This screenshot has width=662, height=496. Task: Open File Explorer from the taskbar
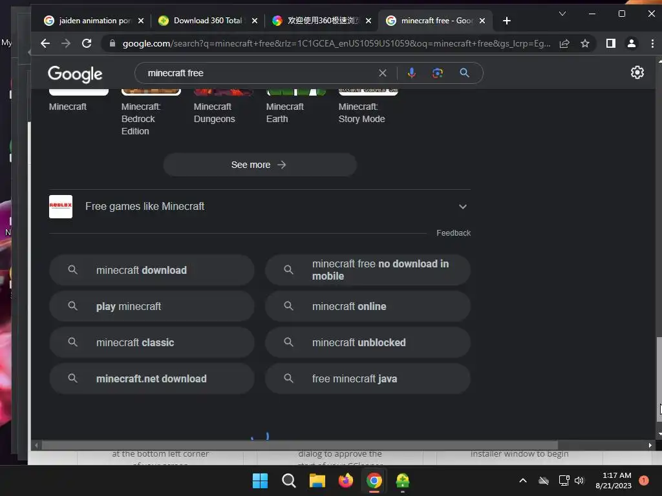tap(317, 480)
